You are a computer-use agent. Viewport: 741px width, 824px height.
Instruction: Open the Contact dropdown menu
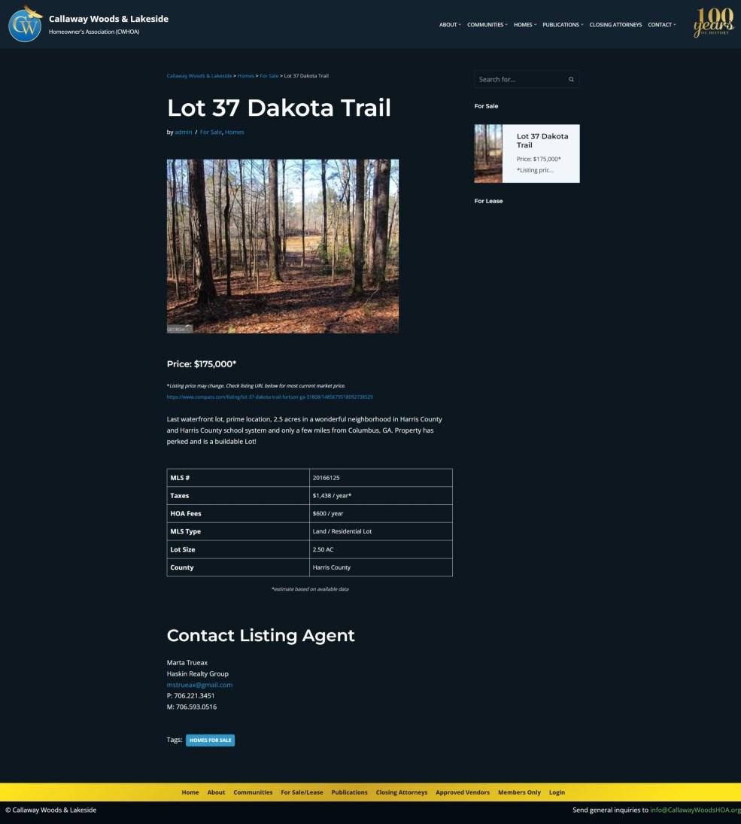662,25
